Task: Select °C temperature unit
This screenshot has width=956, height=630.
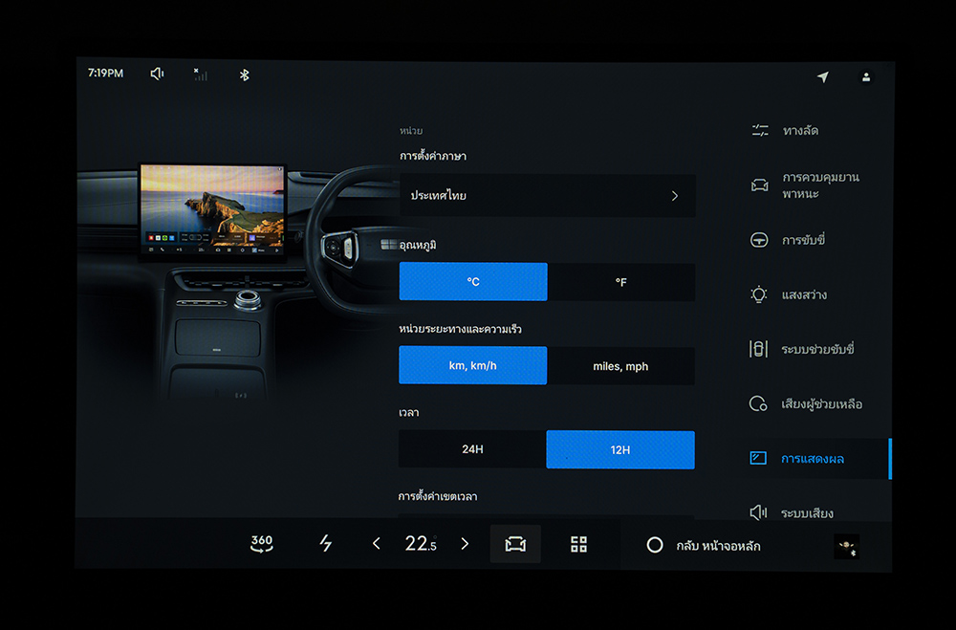Action: coord(473,281)
